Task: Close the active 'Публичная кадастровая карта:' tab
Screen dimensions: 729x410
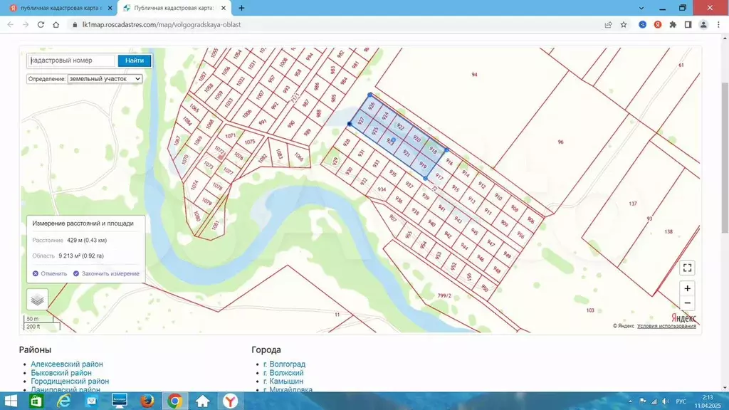Action: point(224,8)
